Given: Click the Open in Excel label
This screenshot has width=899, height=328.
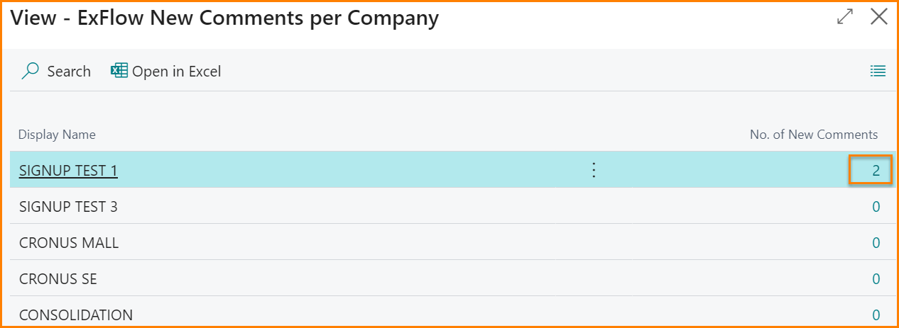Looking at the screenshot, I should coord(177,72).
